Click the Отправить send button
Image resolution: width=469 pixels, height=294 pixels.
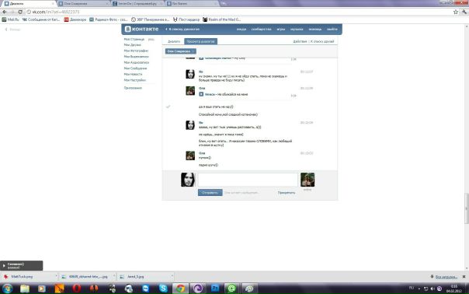pos(210,193)
